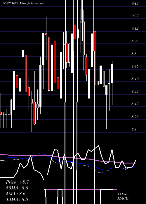Select the 9.43 price axis label

(x=135, y=3)
